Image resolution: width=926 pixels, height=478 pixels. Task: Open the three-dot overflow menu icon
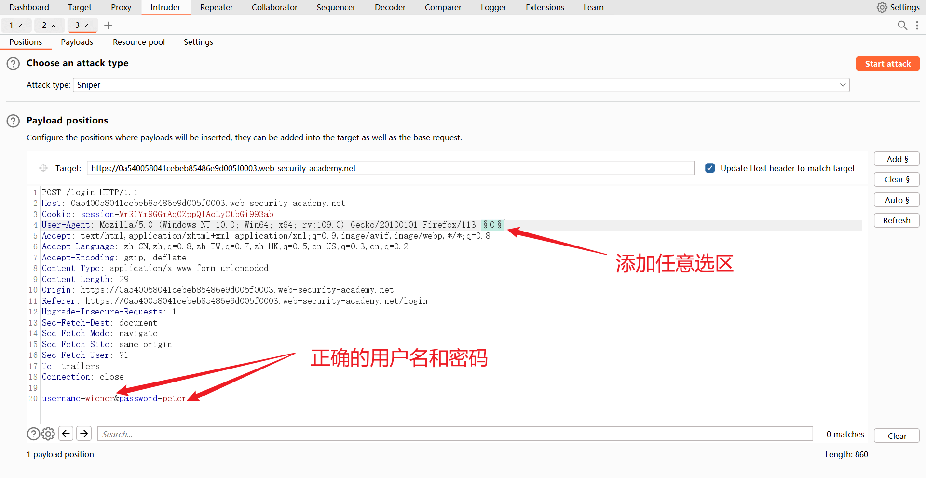pyautogui.click(x=917, y=25)
